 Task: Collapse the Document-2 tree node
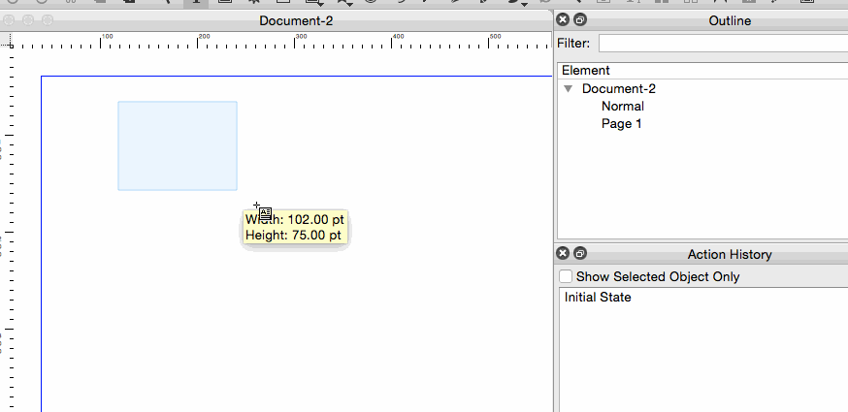coord(569,89)
